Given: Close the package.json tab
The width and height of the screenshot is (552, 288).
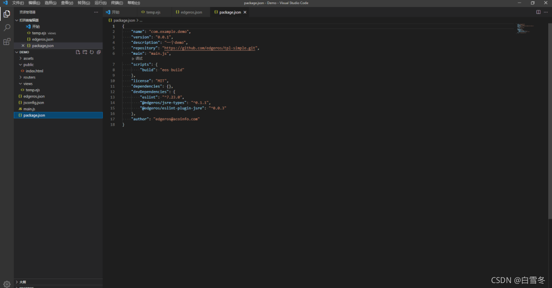Looking at the screenshot, I should pos(245,12).
